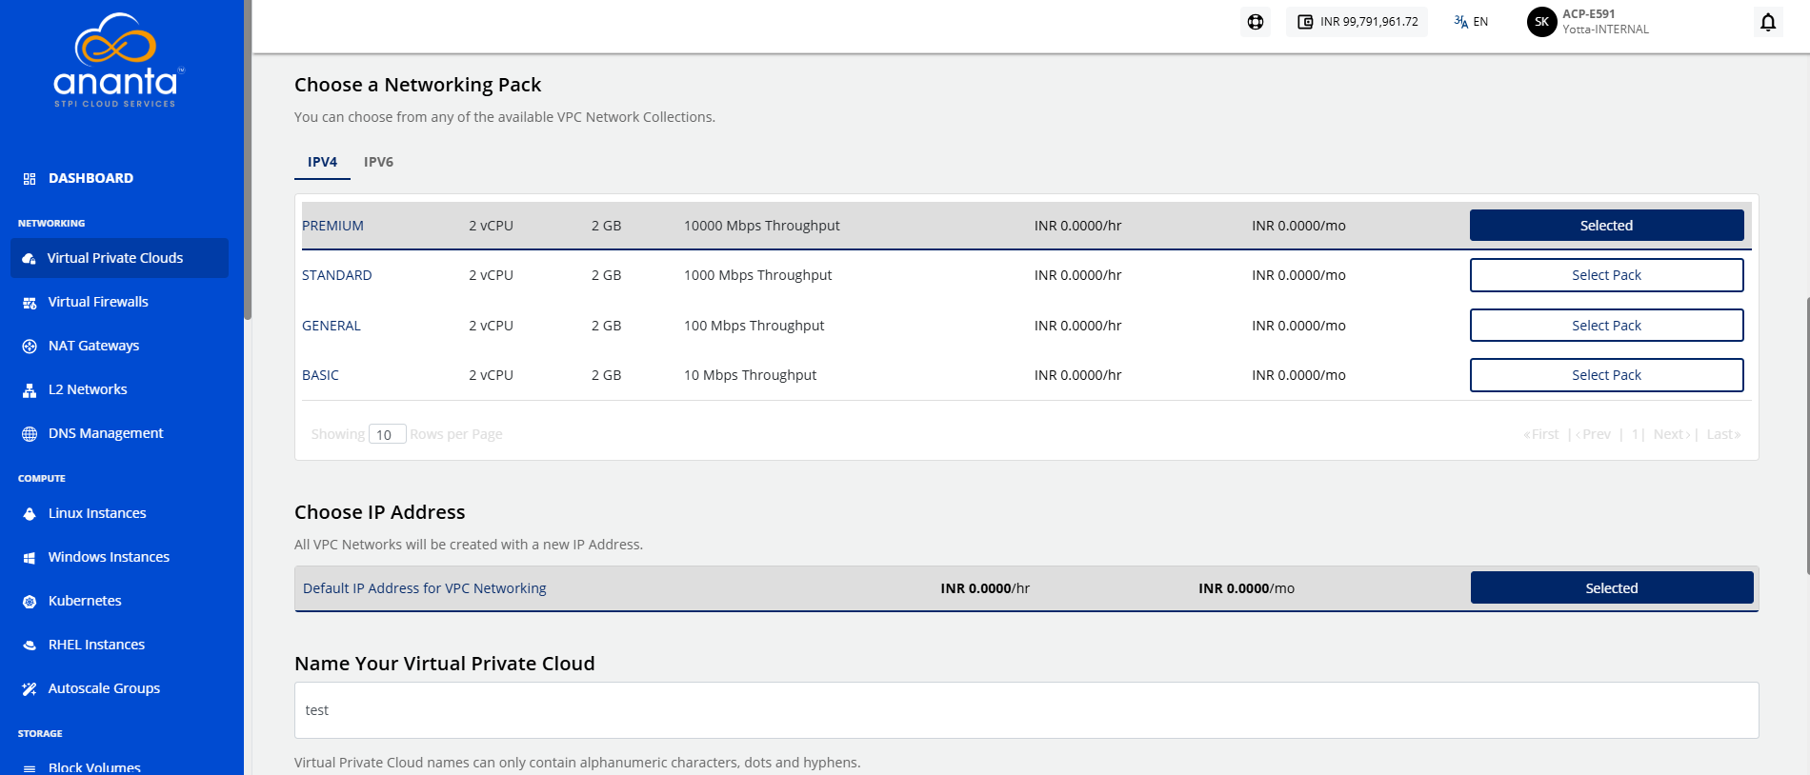Click the PREMIUM pack name

click(332, 226)
